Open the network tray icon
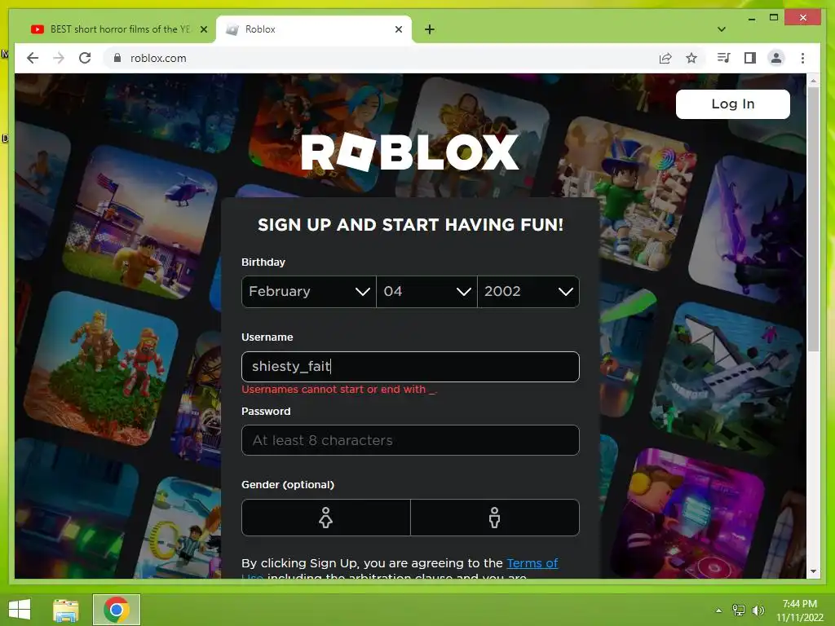 (738, 611)
